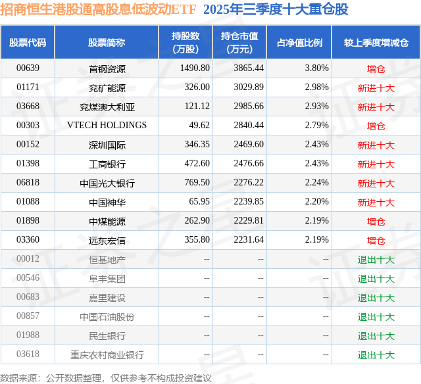Screen dimensions: 421x384
Task: Select stock name 远东宏信
Action: 107,241
